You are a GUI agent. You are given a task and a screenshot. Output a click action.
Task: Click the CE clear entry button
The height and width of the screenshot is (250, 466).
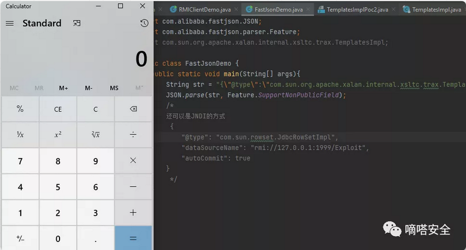(x=58, y=109)
